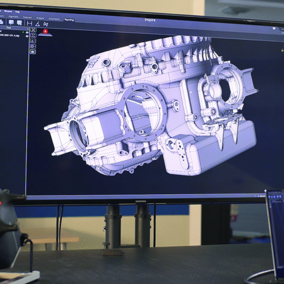The image size is (284, 284).
Task: Click the first speech-bubble annotation icon
Action: coord(11,23)
